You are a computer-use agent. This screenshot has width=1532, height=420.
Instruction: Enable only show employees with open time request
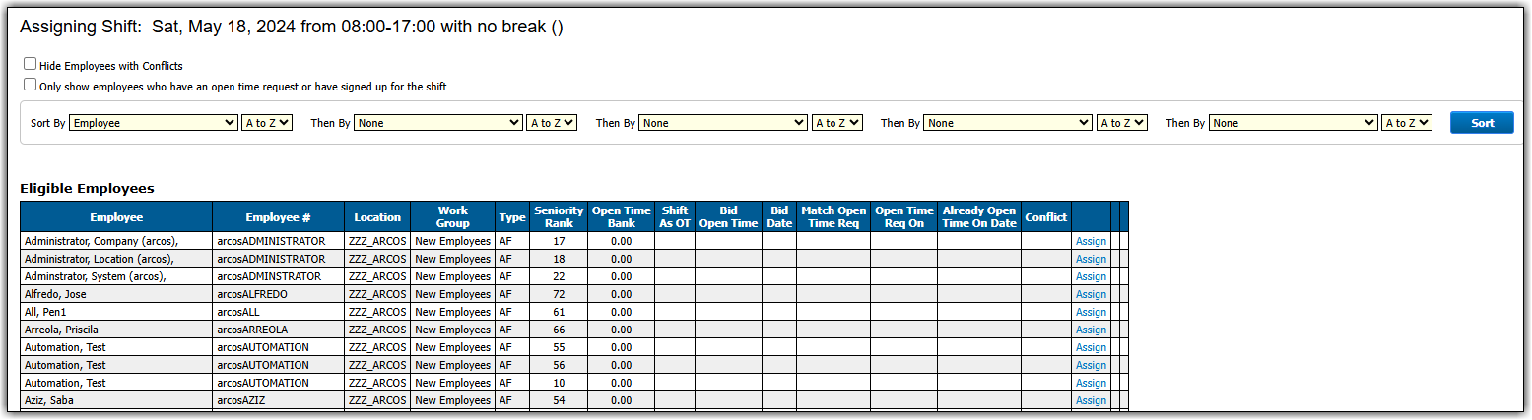tap(31, 85)
